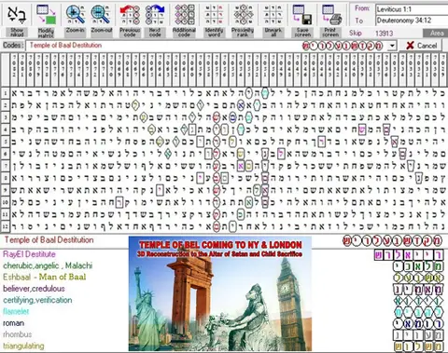Go to the Next code
Image resolution: width=448 pixels, height=353 pixels.
click(x=155, y=15)
